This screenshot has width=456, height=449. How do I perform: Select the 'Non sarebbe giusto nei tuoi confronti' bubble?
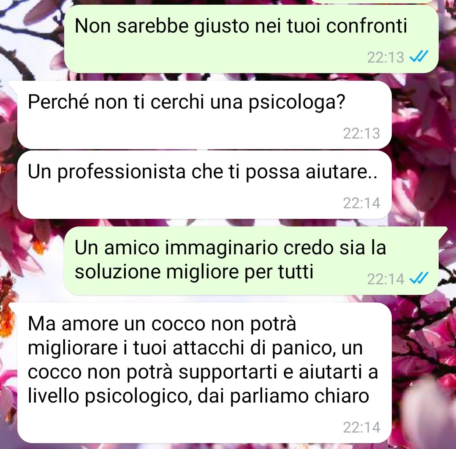[251, 39]
